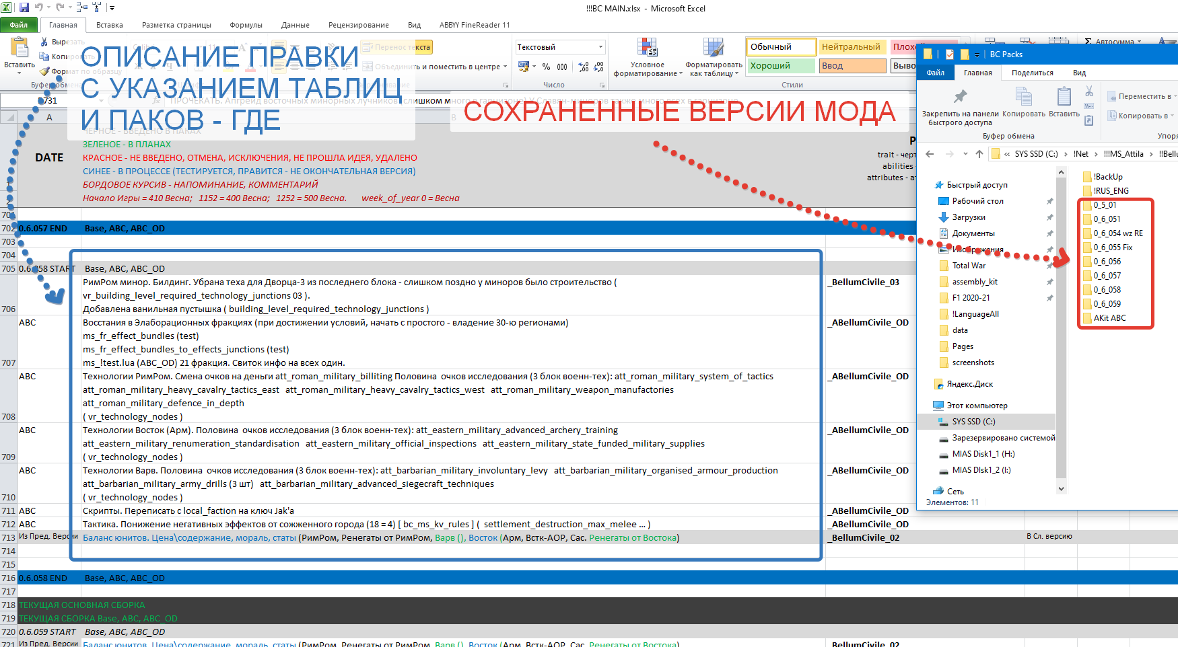Click the pin icon Закрепить на панели быстрого доступа
This screenshot has height=647, width=1178.
point(960,96)
